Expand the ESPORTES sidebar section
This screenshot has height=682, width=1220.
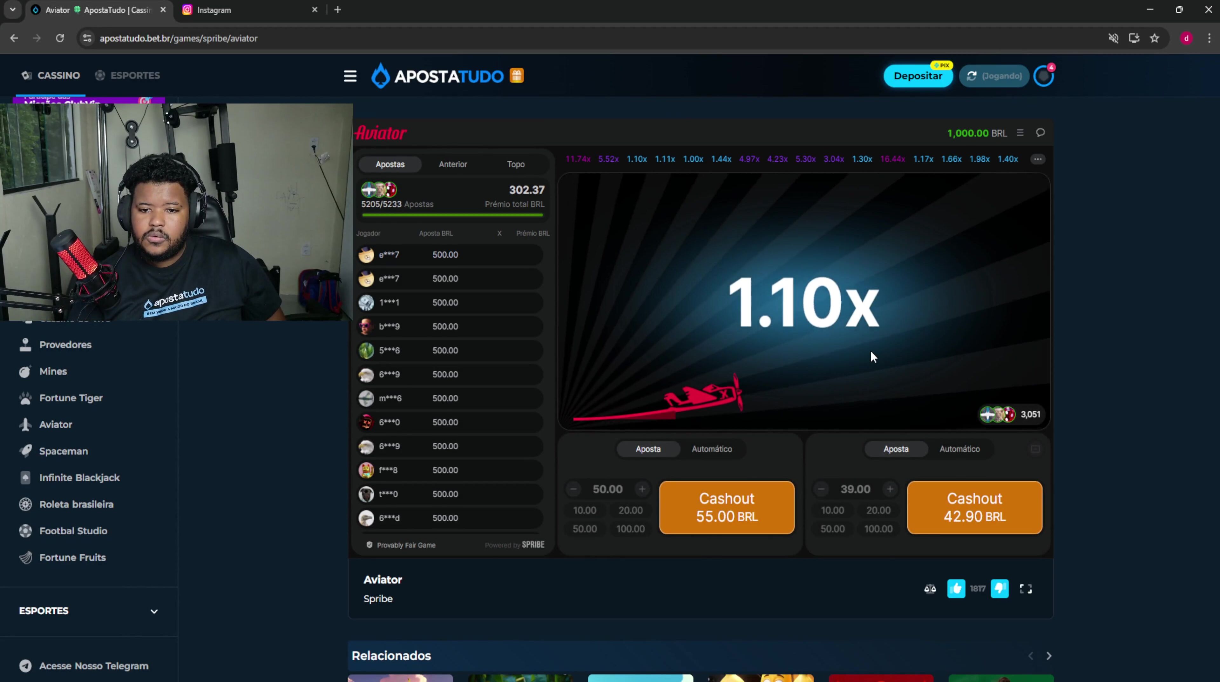coord(89,611)
